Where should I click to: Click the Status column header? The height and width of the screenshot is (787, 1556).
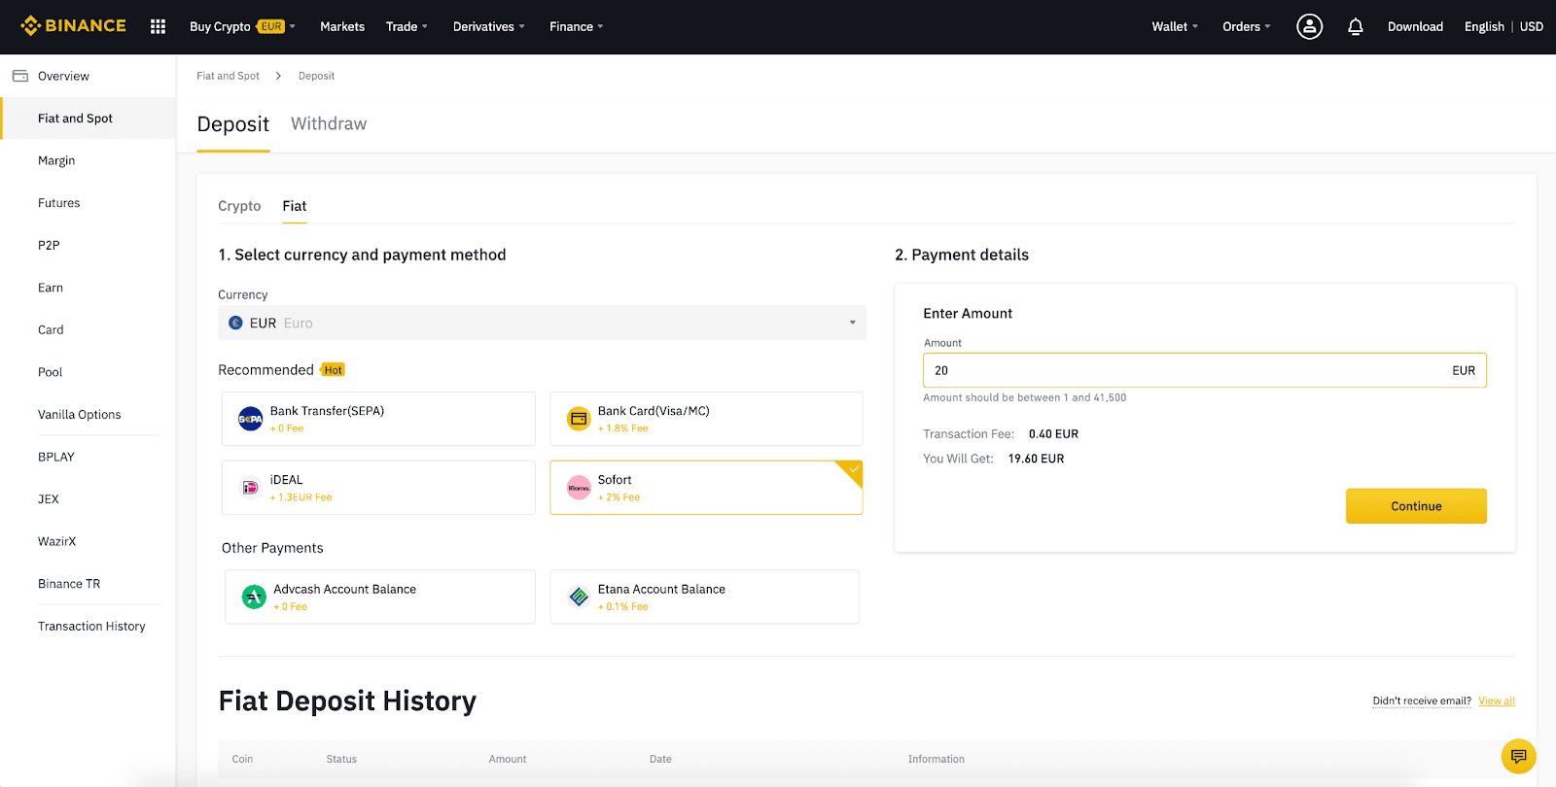(341, 759)
